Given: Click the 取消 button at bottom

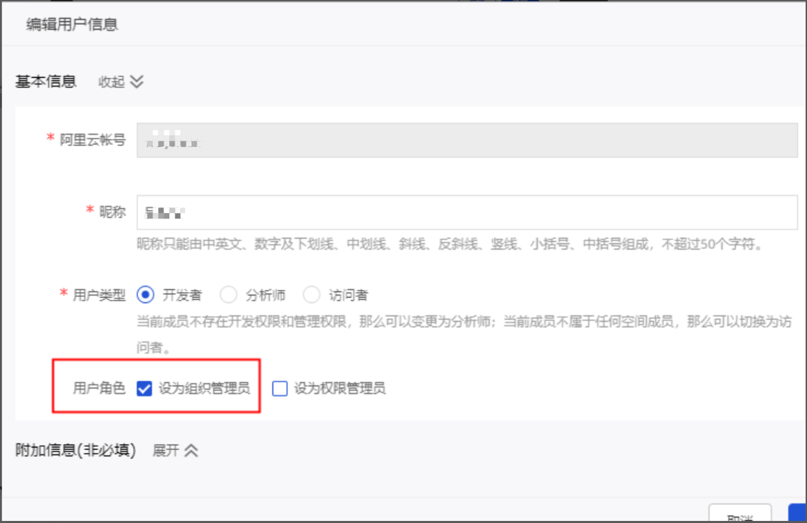Looking at the screenshot, I should coord(740,513).
